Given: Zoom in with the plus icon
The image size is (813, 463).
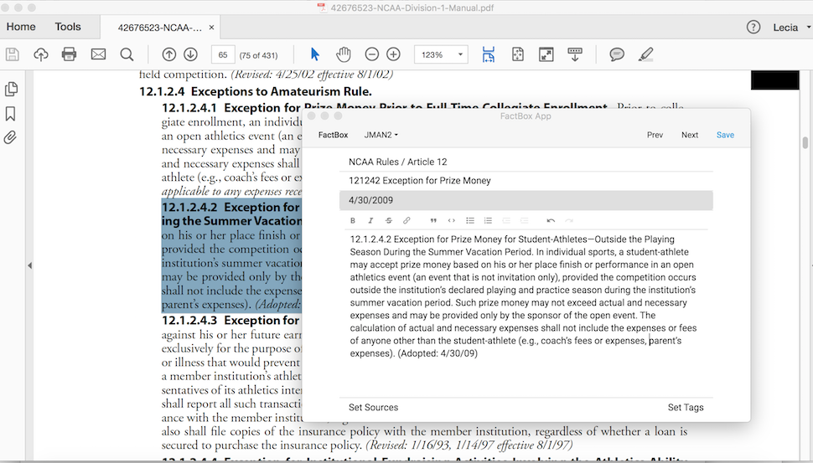Looking at the screenshot, I should (394, 54).
